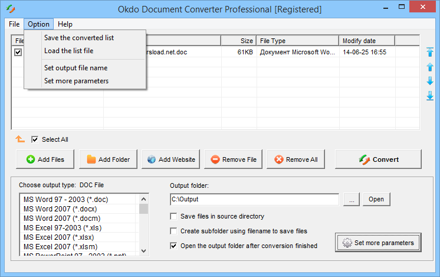Toggle the Select All checkbox
Viewport: 440px width, 277px height.
35,139
